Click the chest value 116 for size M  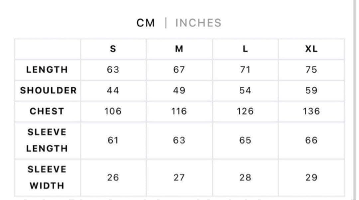(x=179, y=111)
